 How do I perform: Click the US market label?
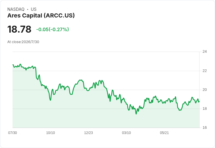(34, 9)
